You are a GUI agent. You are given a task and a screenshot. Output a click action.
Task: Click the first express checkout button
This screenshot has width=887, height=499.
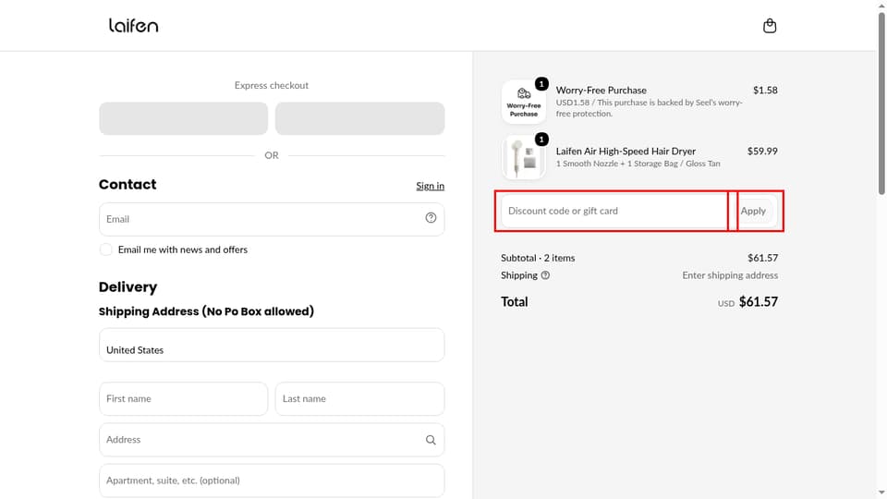183,118
